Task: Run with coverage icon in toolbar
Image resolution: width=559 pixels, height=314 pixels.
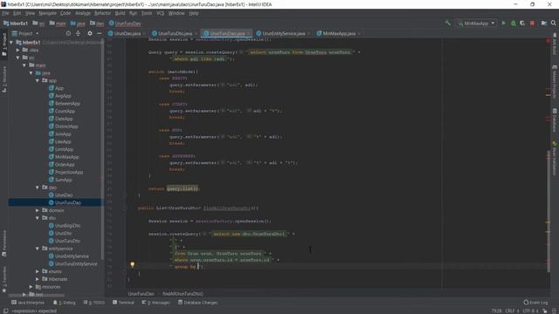Action: 522,24
